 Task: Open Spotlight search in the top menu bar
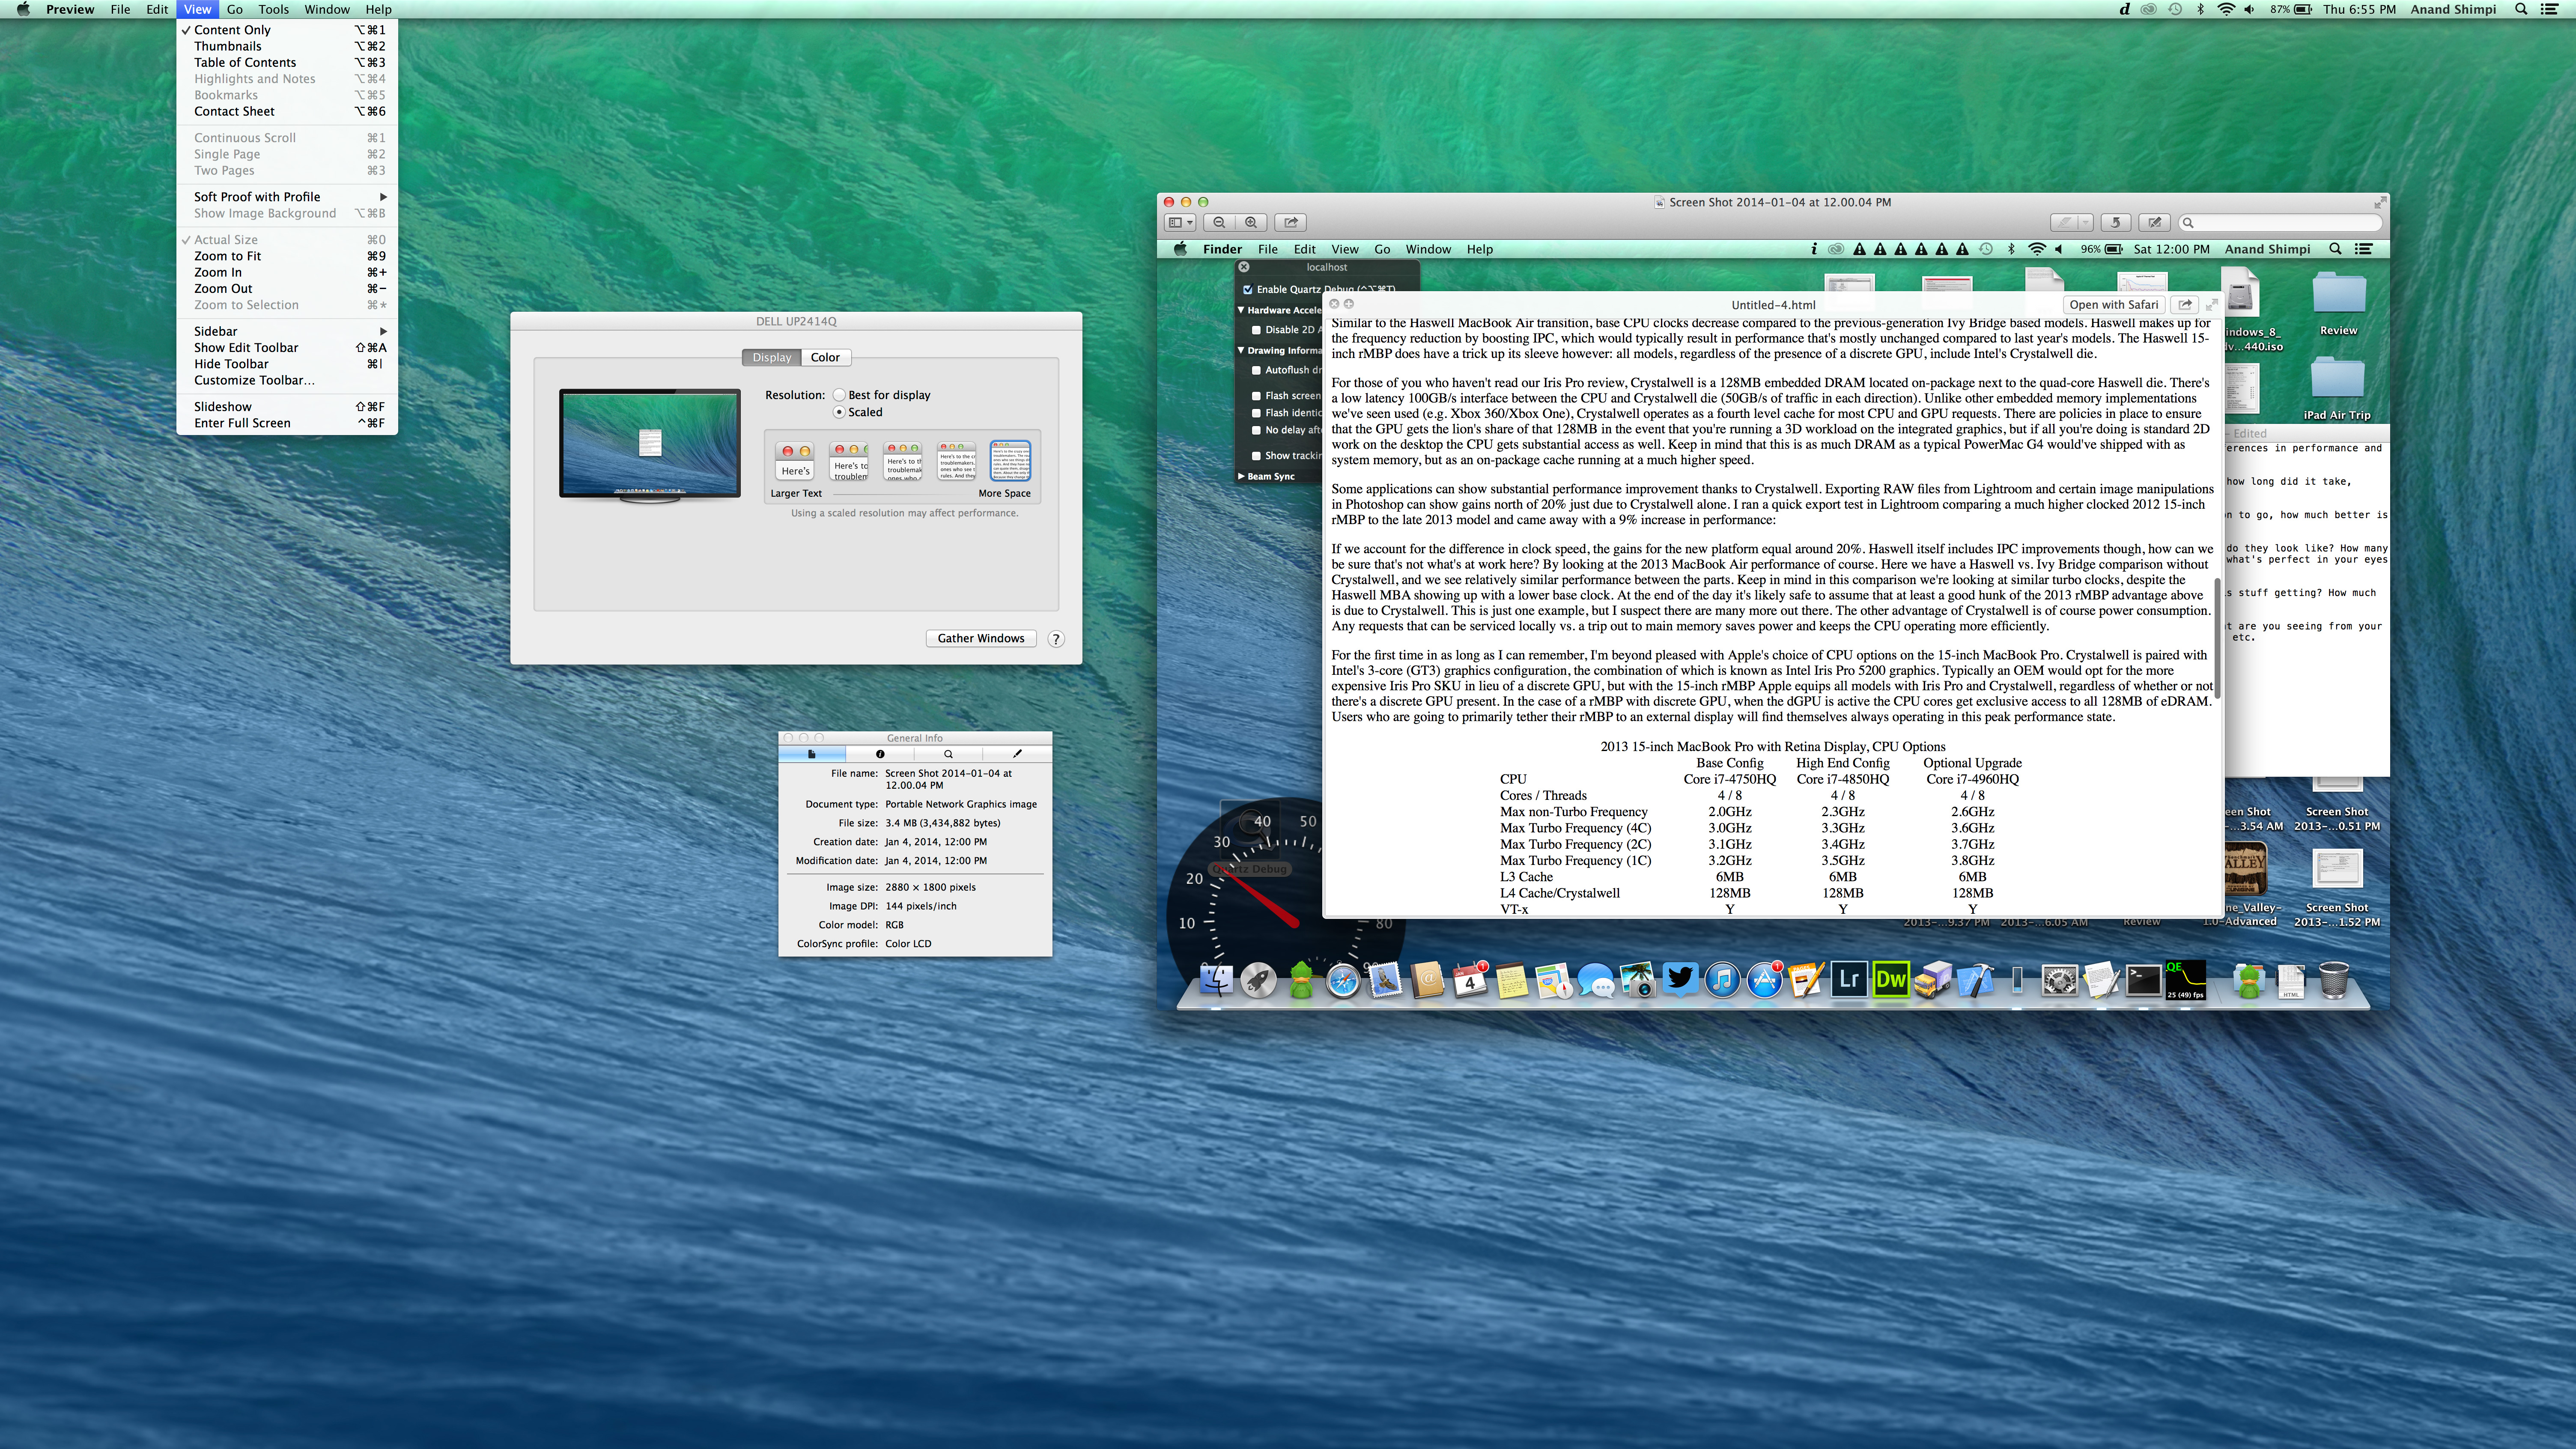[2522, 9]
